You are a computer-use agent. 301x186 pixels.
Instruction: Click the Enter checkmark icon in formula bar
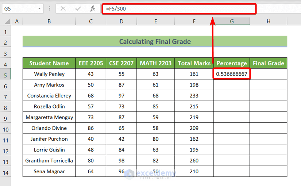click(x=78, y=9)
